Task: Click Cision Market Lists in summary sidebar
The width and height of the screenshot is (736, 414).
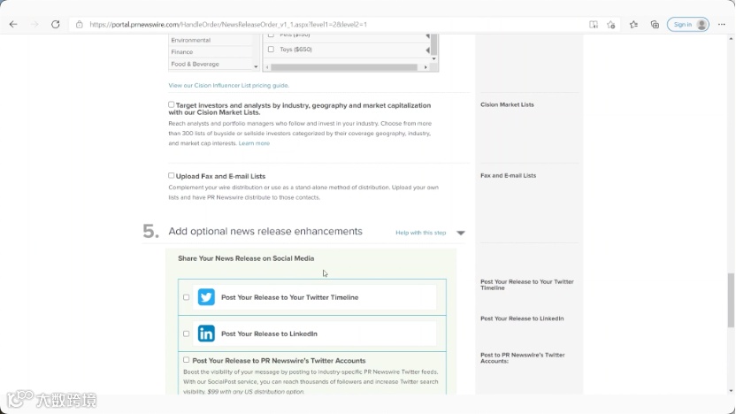Action: tap(507, 104)
